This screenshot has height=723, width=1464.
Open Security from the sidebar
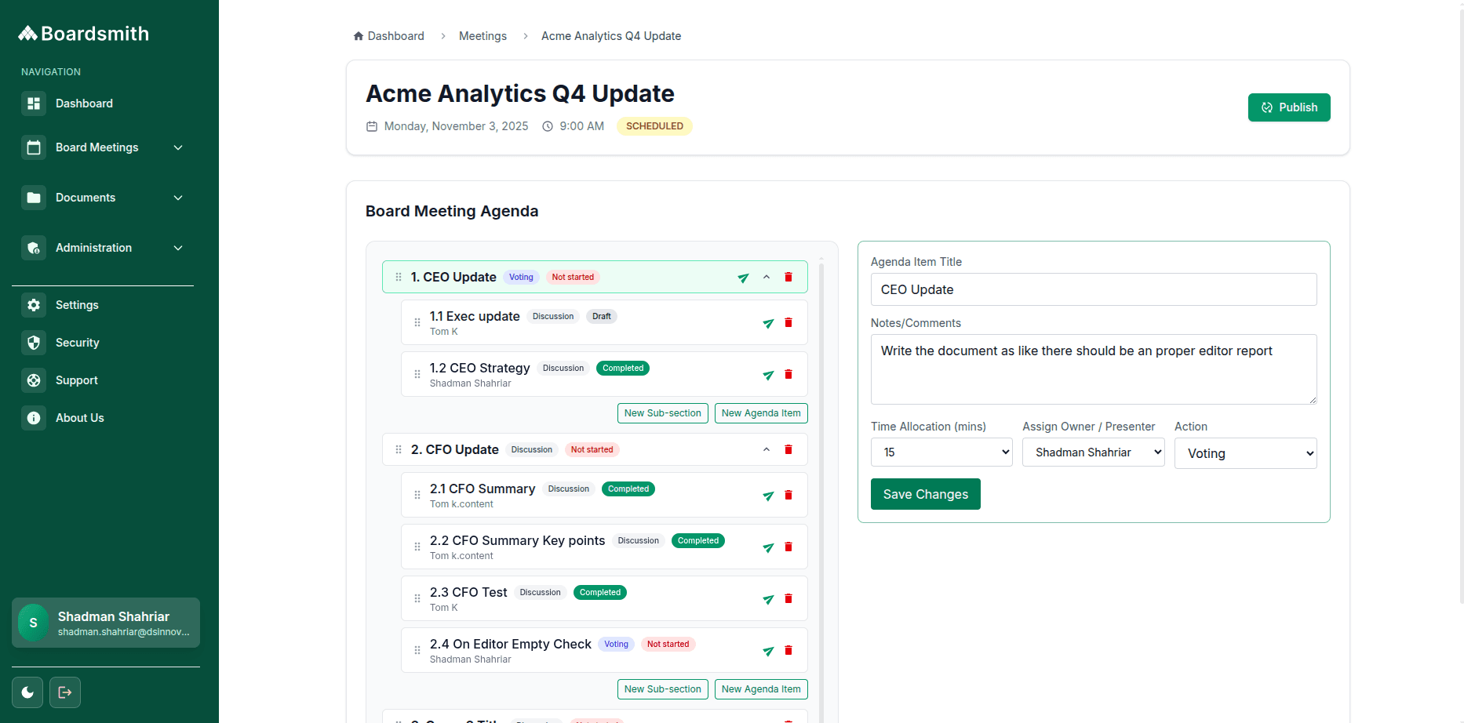(77, 343)
